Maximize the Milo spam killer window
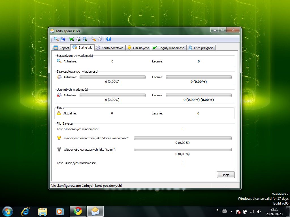Viewport: 290px width, 217px height. [223, 30]
